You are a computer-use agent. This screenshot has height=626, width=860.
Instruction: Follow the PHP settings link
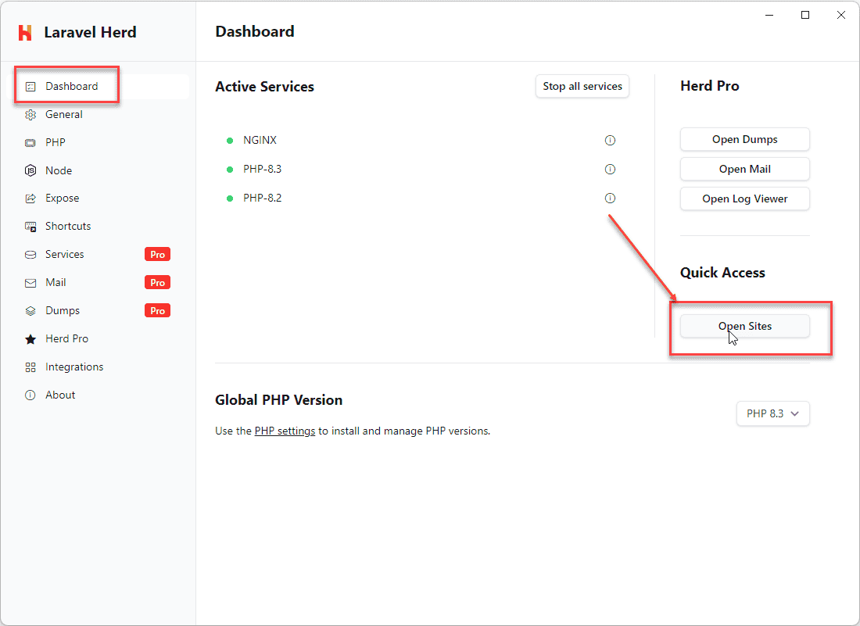coord(285,431)
